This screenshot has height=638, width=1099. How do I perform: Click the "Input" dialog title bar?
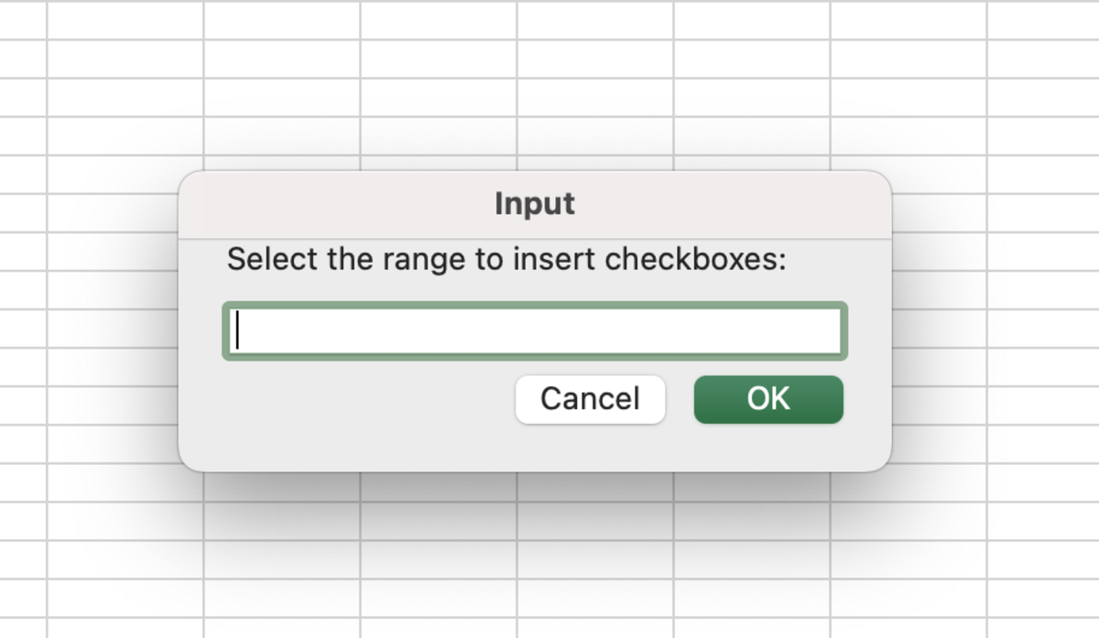pyautogui.click(x=535, y=204)
